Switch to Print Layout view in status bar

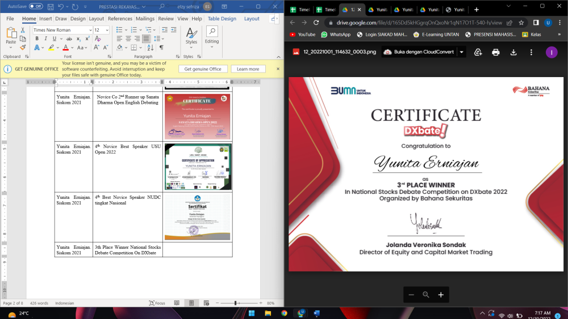(x=191, y=303)
